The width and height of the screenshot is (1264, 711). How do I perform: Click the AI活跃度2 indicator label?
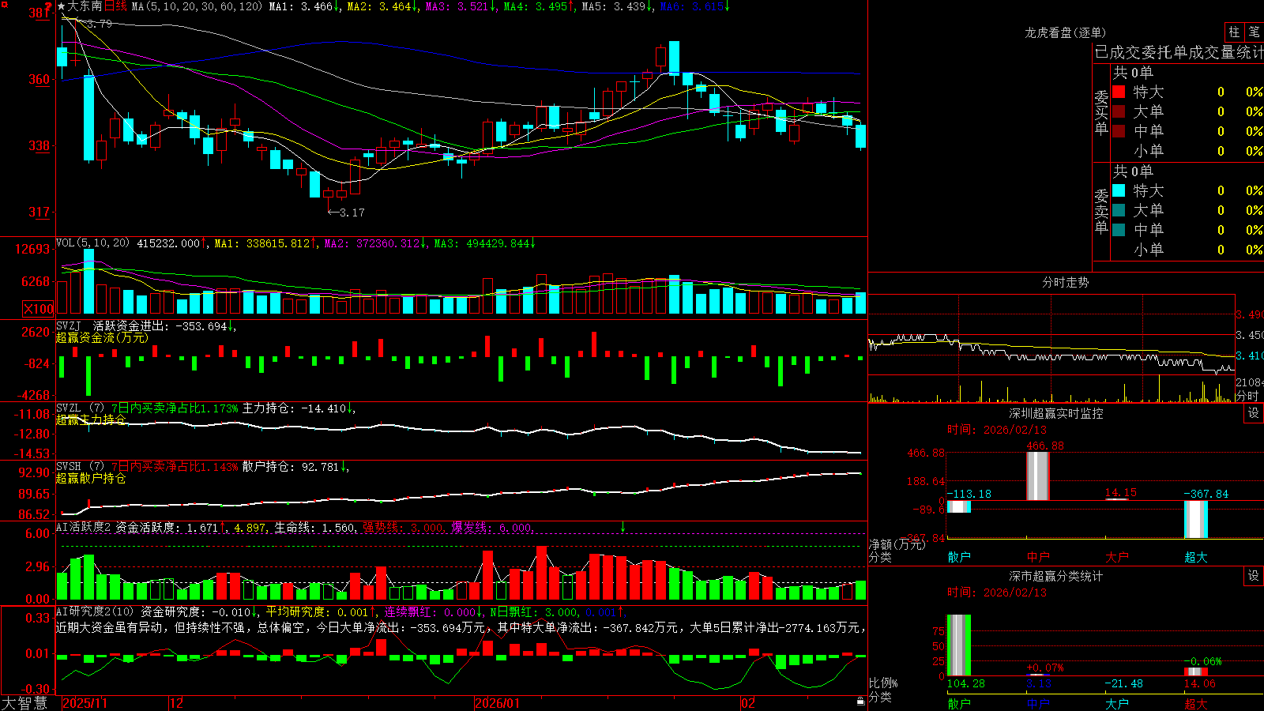84,527
